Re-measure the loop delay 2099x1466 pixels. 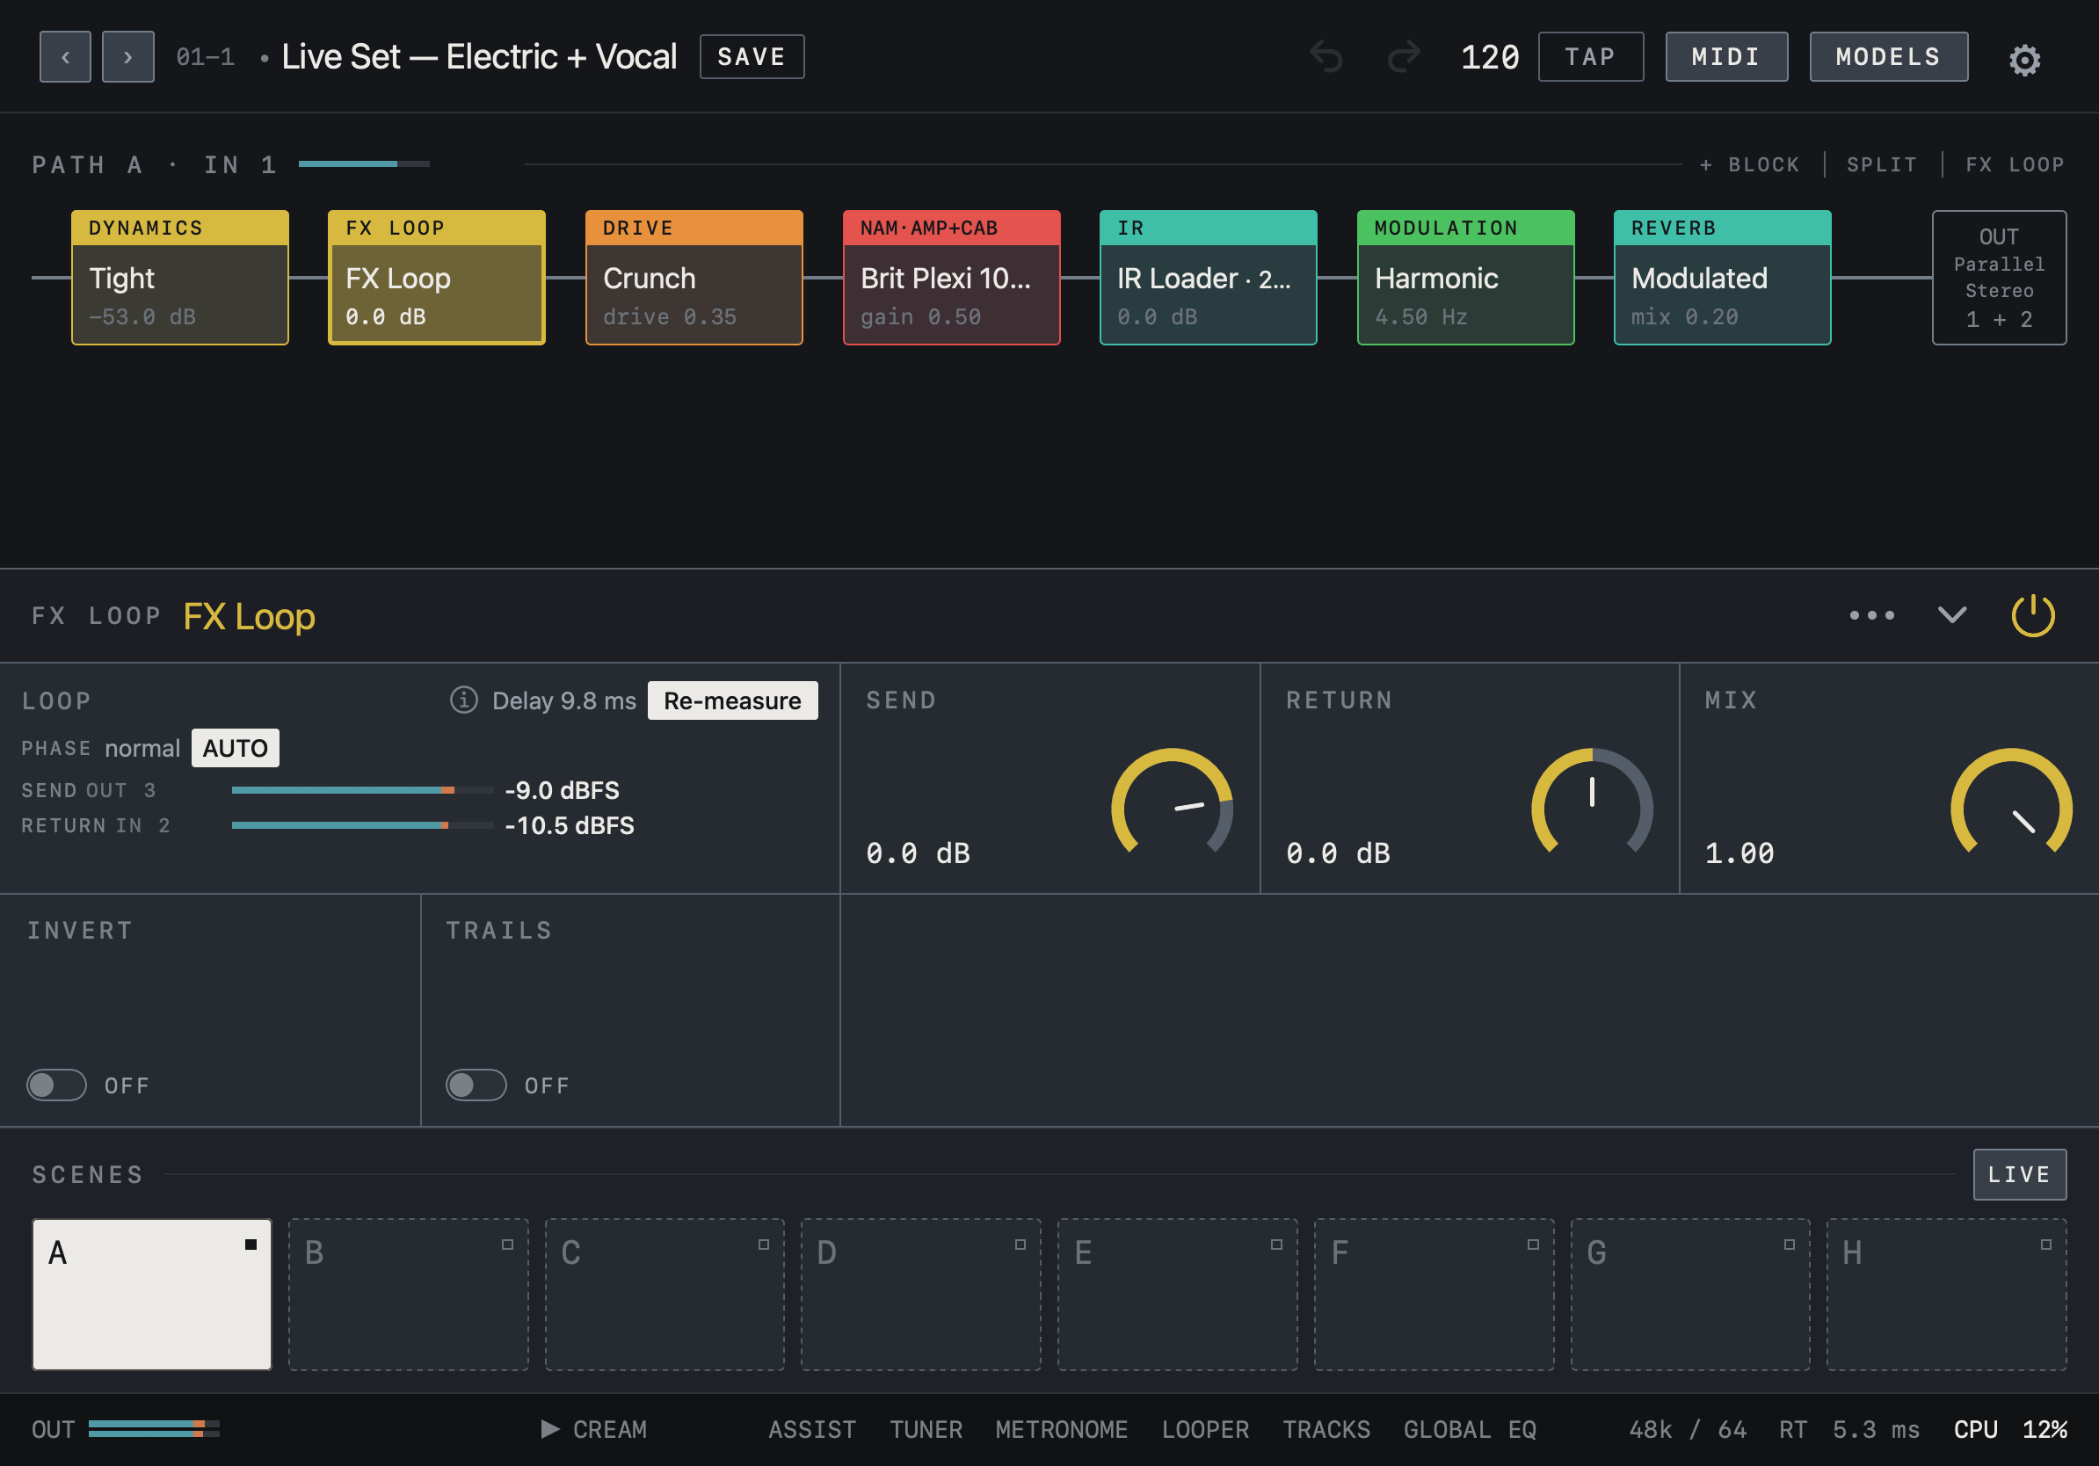732,700
